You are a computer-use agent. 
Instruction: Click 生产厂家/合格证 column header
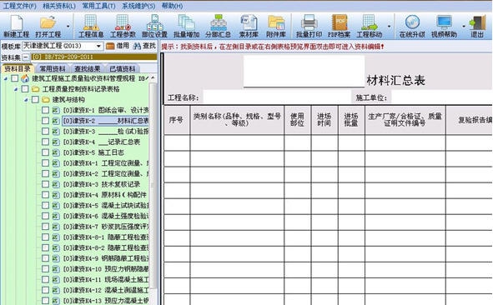405,120
